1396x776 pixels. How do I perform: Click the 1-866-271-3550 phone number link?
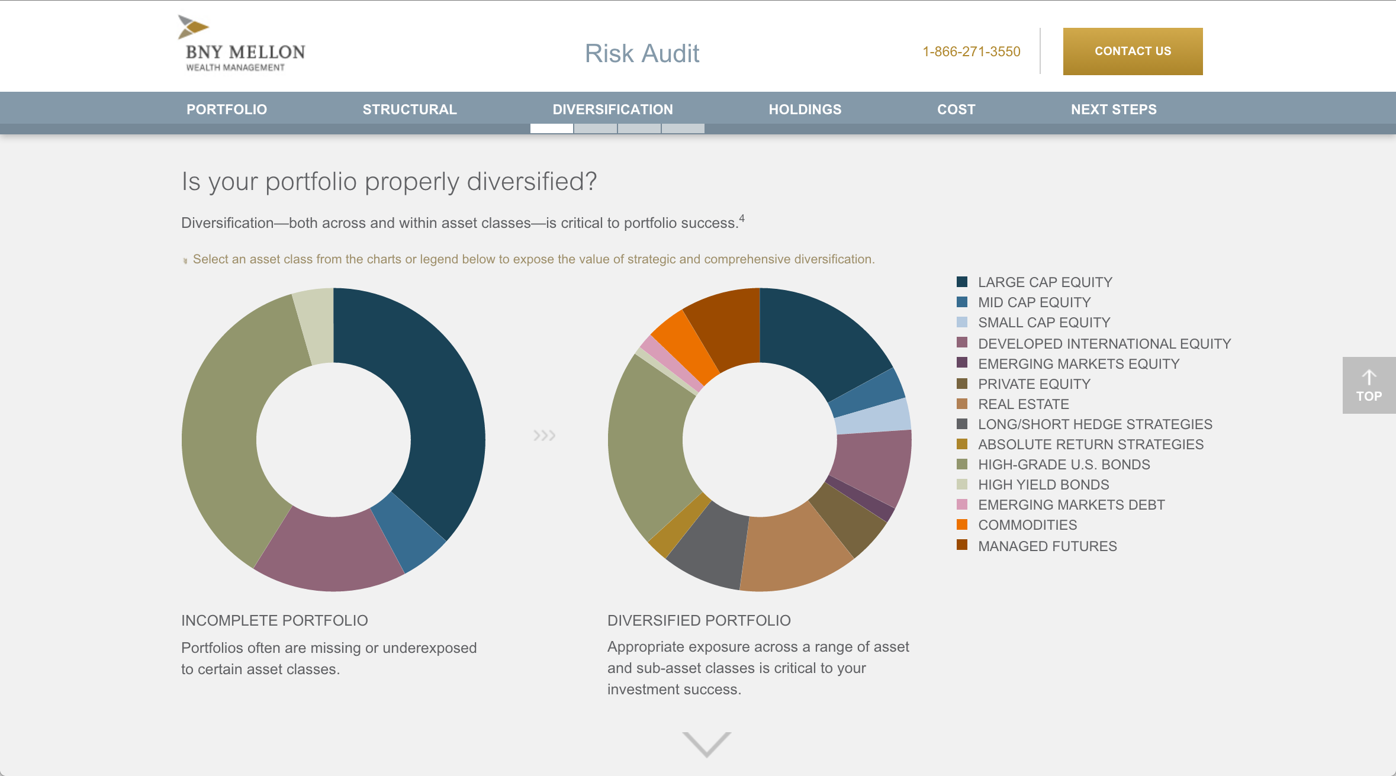971,51
